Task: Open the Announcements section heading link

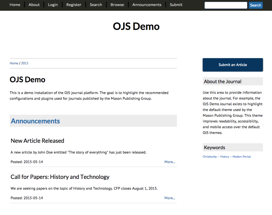Action: click(35, 121)
